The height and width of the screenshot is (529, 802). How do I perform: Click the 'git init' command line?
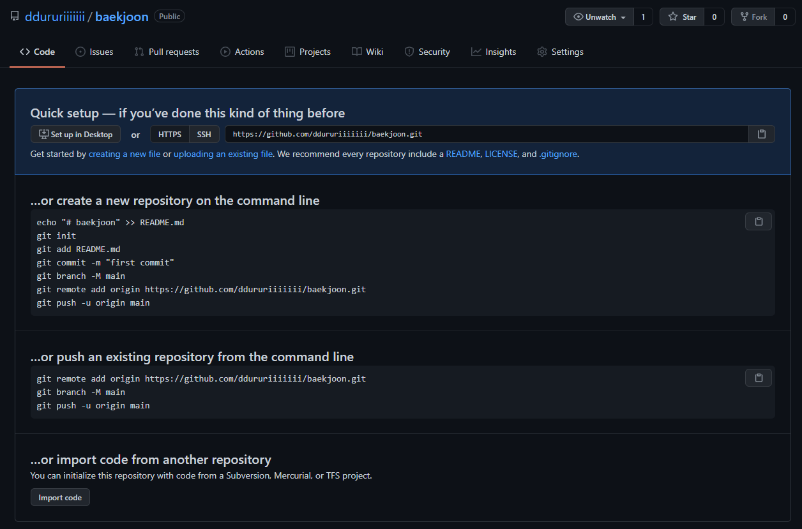56,235
